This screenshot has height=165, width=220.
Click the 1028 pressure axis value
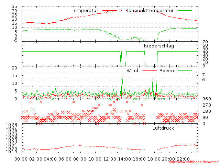pyautogui.click(x=11, y=124)
